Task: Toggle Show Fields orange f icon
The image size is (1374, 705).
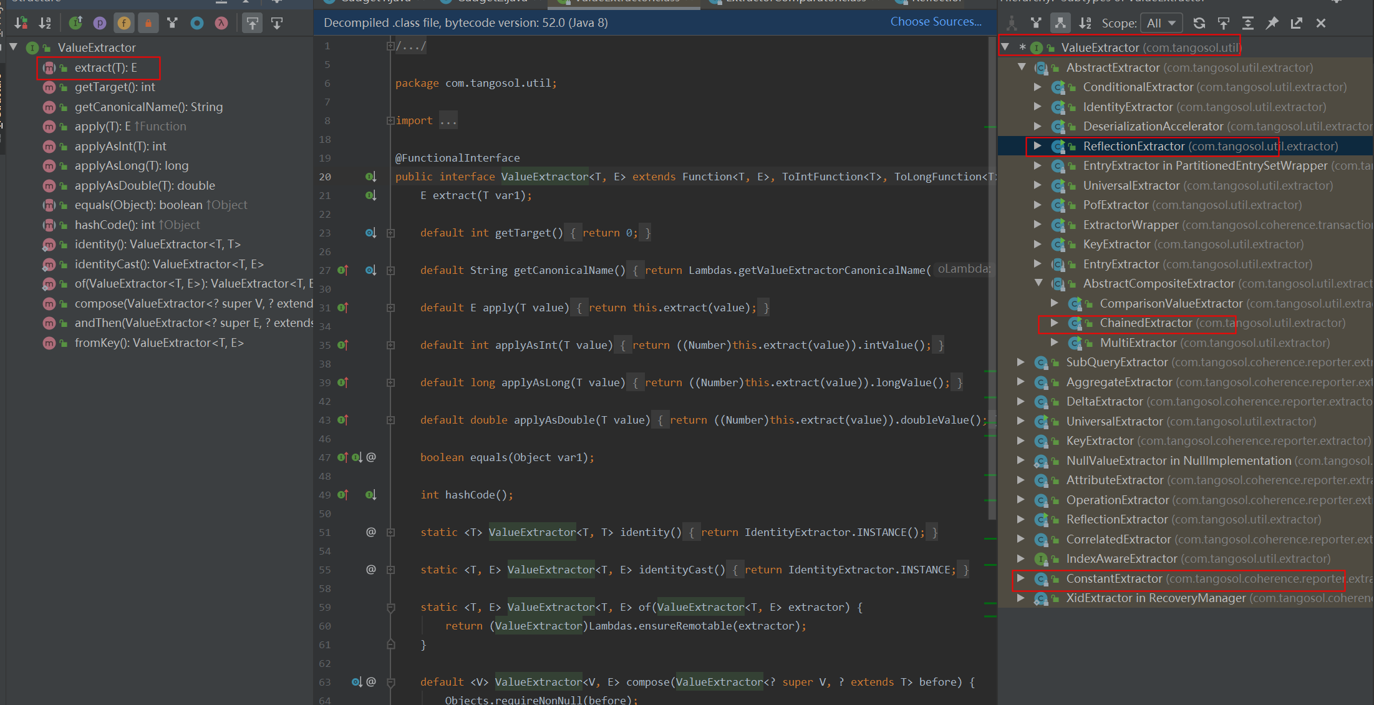Action: (124, 23)
